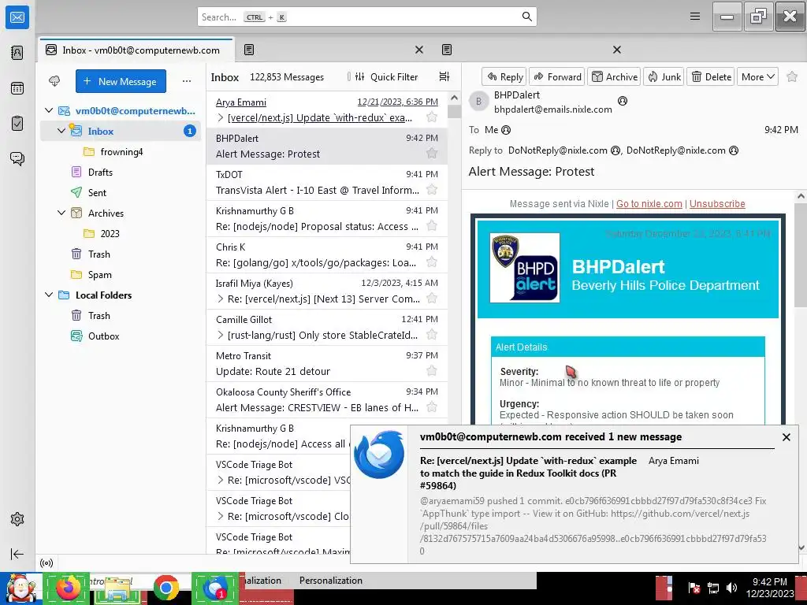Collapse the Inbox folder subtree
Image resolution: width=807 pixels, height=605 pixels.
click(x=61, y=131)
